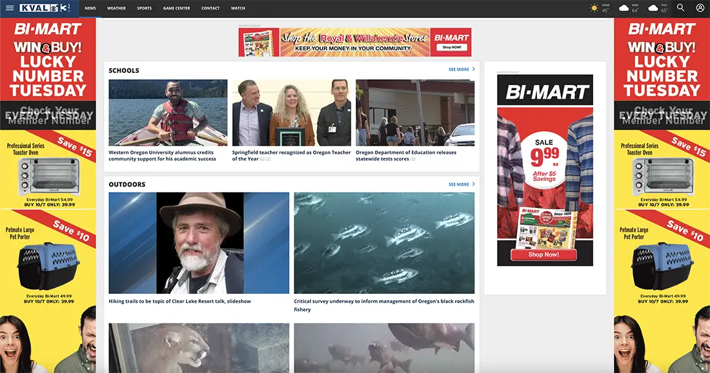
Task: Open the Watch menu item
Action: coord(238,8)
